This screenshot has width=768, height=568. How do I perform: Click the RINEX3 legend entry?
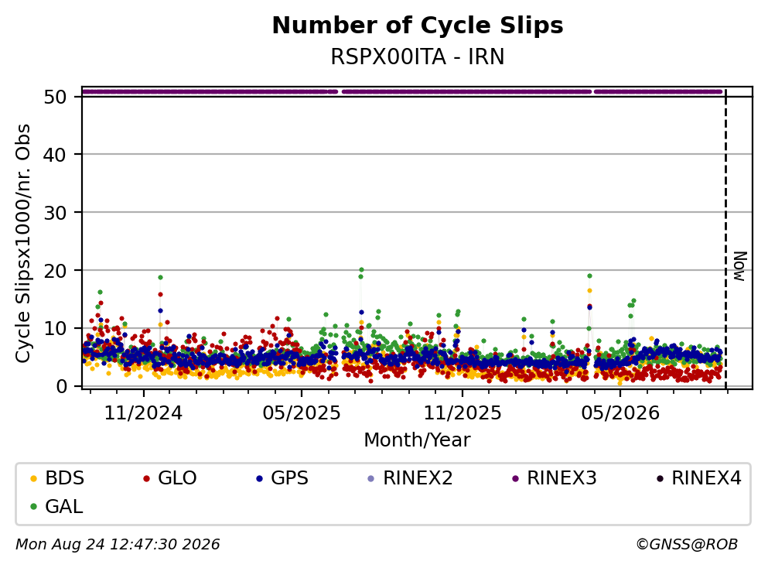click(x=554, y=477)
